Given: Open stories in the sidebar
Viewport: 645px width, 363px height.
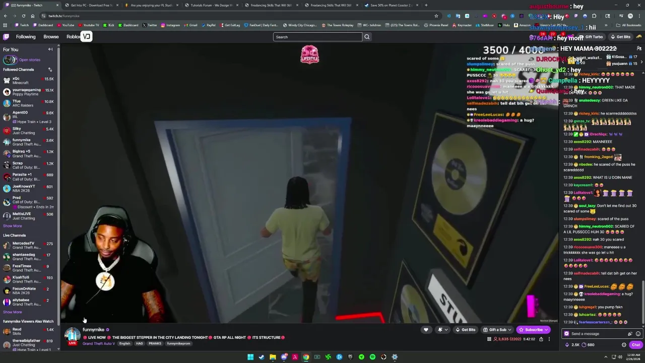Looking at the screenshot, I should [x=29, y=60].
